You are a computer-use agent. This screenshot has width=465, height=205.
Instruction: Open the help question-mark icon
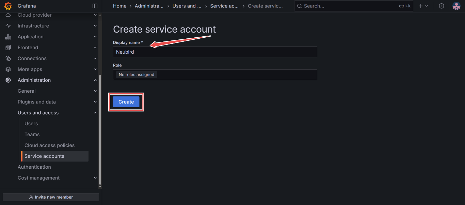(442, 6)
